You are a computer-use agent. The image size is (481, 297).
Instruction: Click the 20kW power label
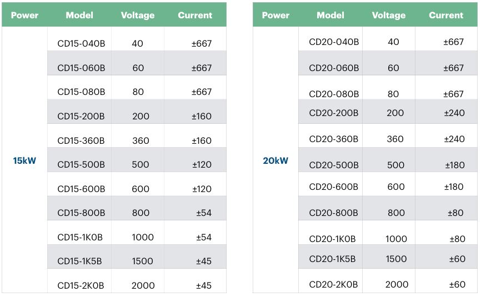(x=275, y=161)
